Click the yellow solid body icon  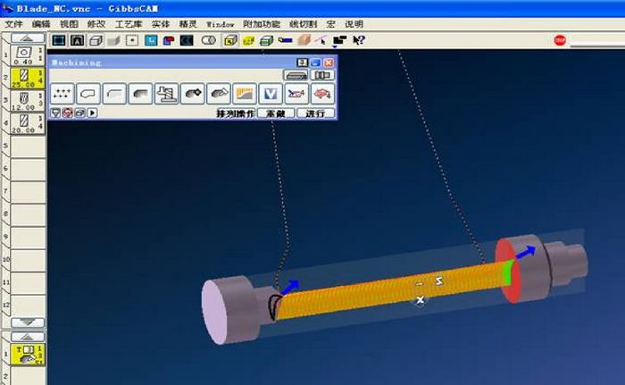pos(248,40)
